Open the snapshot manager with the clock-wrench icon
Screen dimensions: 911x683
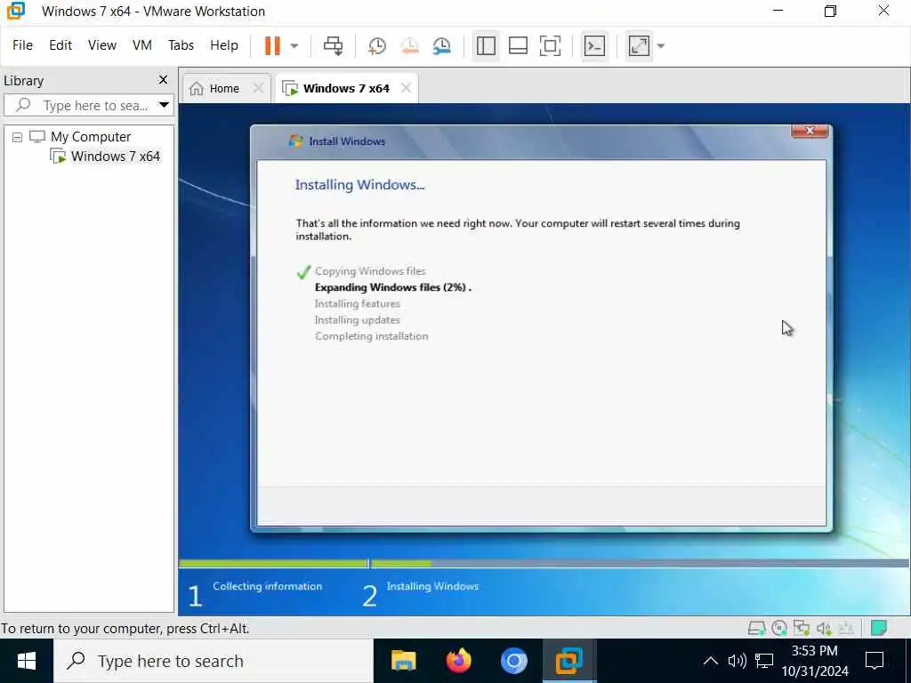[441, 46]
